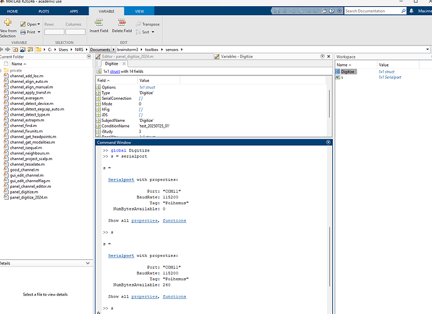Viewport: 432px width, 314px height.
Task: Open Current Folder panel actions menu
Action: [x=89, y=57]
